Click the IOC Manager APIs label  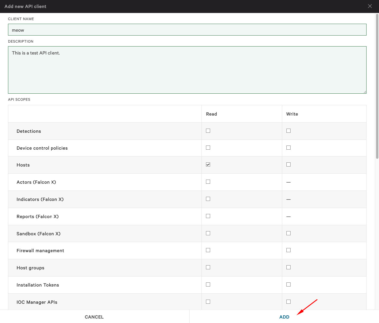pos(37,302)
